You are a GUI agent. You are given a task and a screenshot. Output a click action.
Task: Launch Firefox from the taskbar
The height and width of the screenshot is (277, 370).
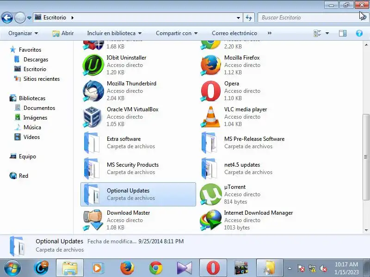(x=127, y=268)
